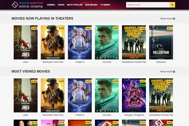Open Frozen II poster in Theaters row
This screenshot has width=189, height=126.
tap(80, 42)
